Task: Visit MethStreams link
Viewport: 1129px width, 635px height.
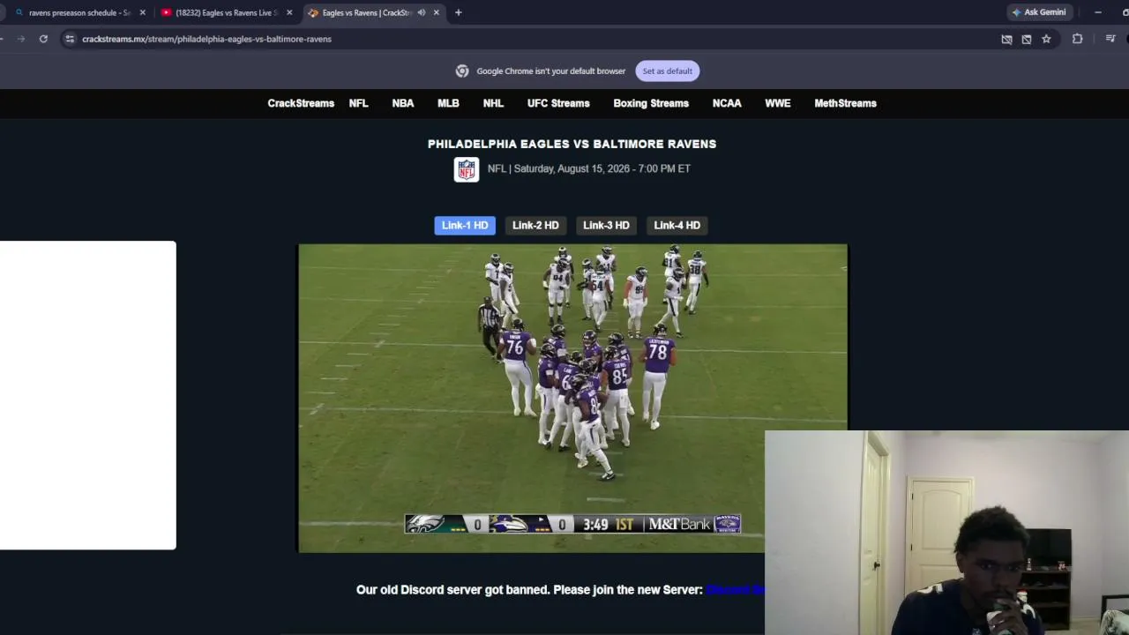Action: (845, 103)
